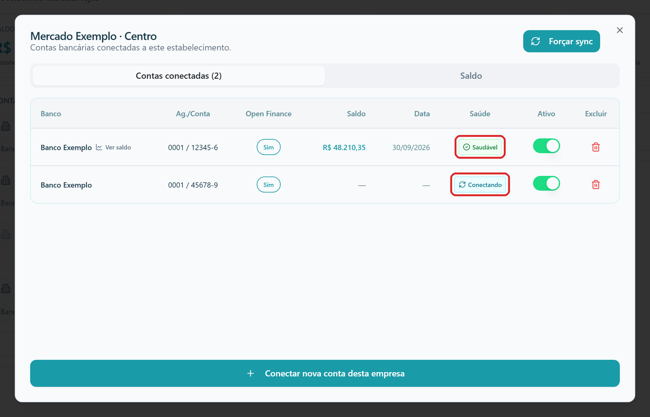Click the checkmark icon in Saudável badge

[x=466, y=147]
